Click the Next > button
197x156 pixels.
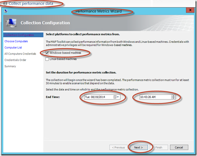click(138, 148)
